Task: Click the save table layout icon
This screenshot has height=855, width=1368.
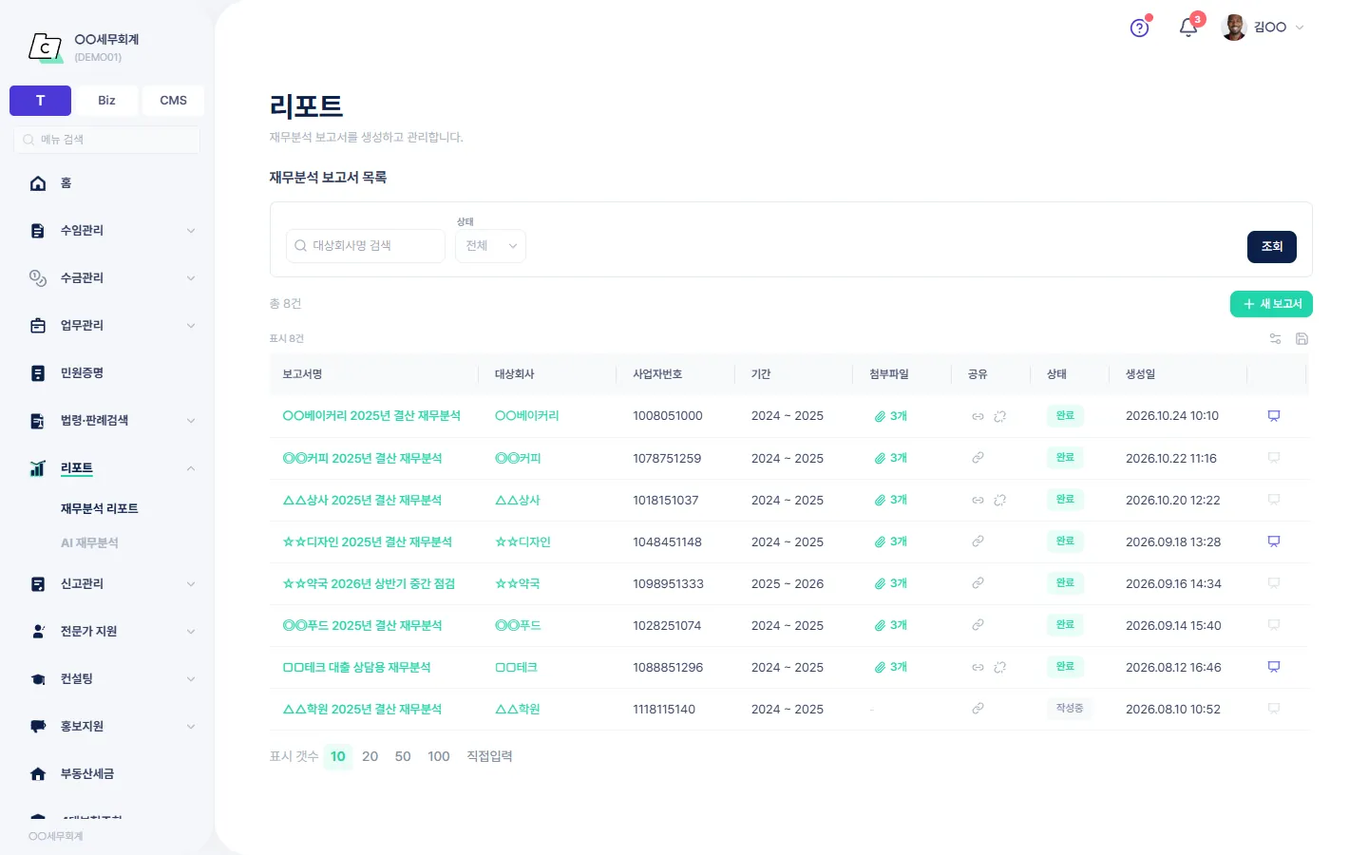Action: click(x=1301, y=338)
